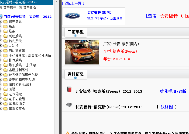Select 仪表装置和警告系统 tree item
The height and width of the screenshot is (134, 189).
[x=23, y=75]
